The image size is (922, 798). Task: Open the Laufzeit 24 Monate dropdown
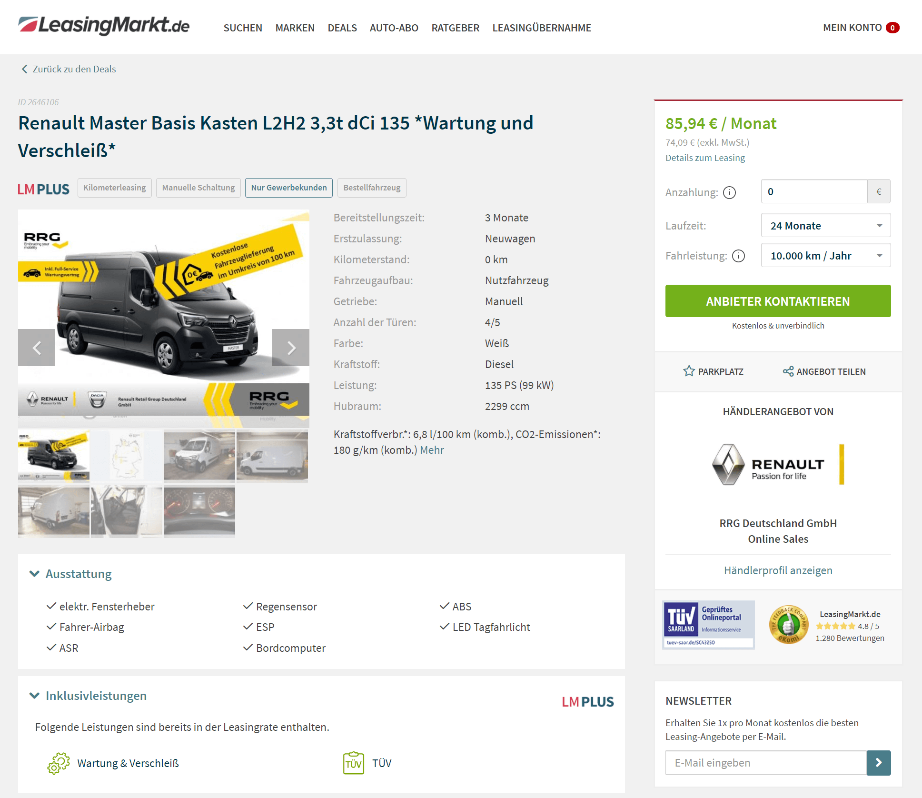pos(825,225)
